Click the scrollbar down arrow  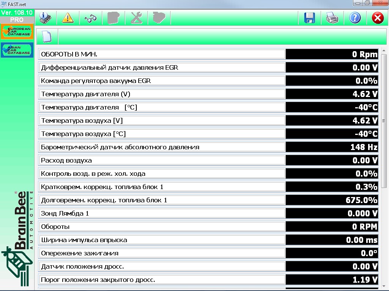[384, 286]
